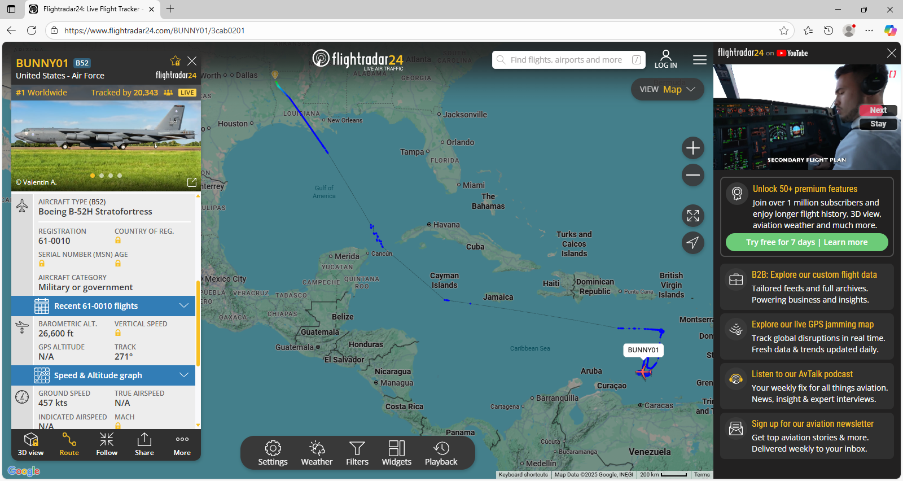Open Keyboard shortcuts link on map
903x481 pixels.
pos(523,475)
